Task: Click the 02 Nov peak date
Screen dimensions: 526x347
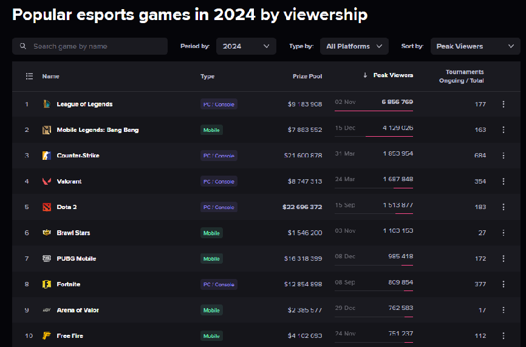Action: coord(345,101)
